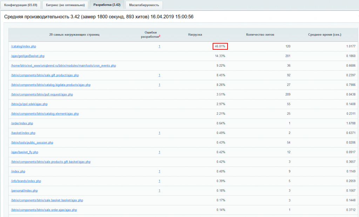Open the /info/brands/index.php link
This screenshot has height=217, width=359.
tap(26, 181)
